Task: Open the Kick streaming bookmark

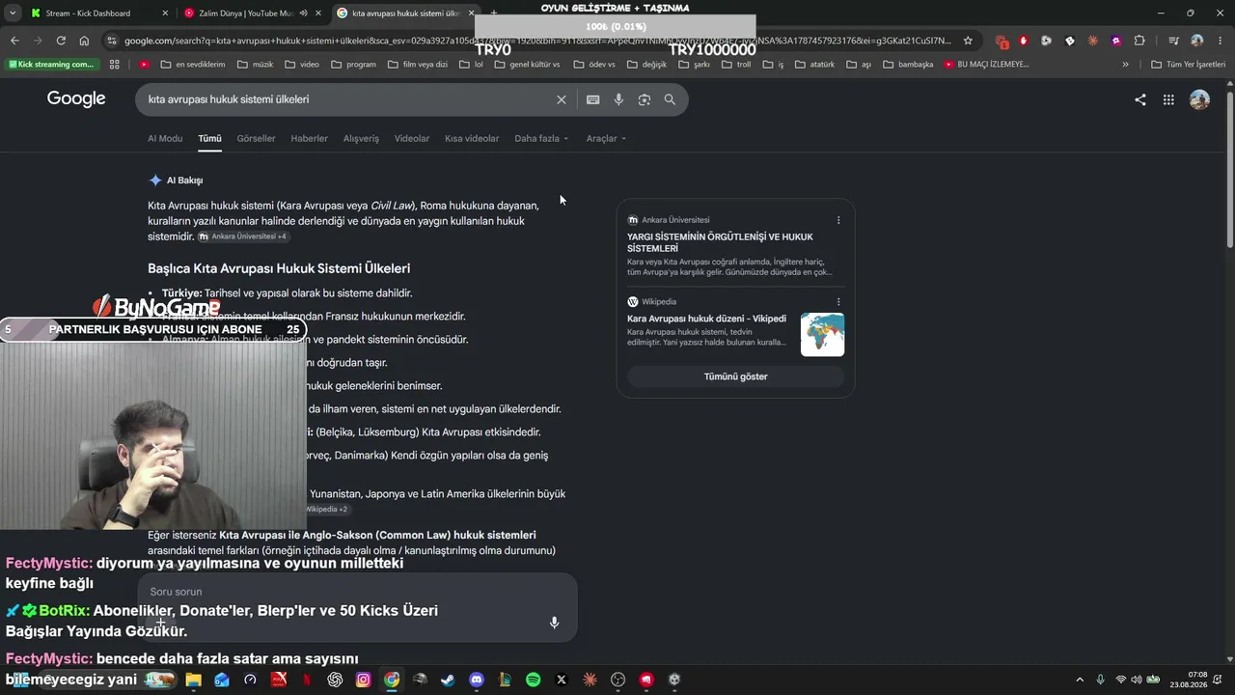Action: pyautogui.click(x=52, y=65)
